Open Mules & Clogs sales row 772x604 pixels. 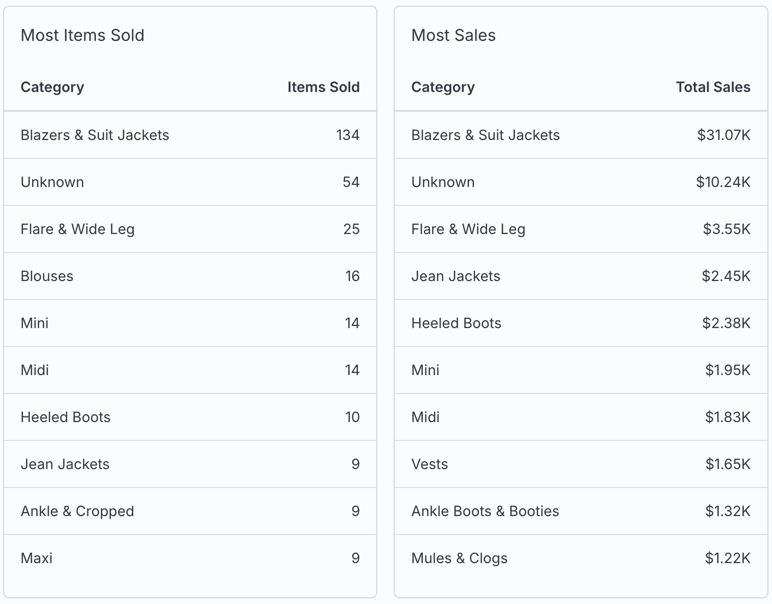pyautogui.click(x=581, y=558)
